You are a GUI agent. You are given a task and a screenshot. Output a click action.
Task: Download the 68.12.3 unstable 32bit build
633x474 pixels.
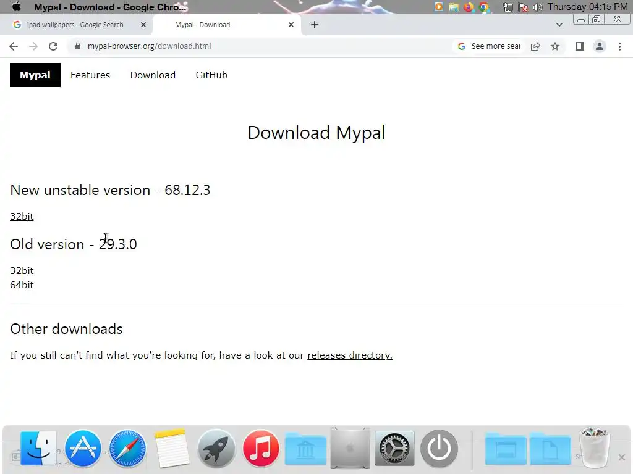click(x=22, y=217)
